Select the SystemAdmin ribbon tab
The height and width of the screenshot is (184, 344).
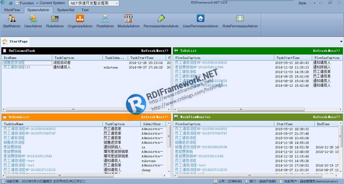[x=38, y=10]
